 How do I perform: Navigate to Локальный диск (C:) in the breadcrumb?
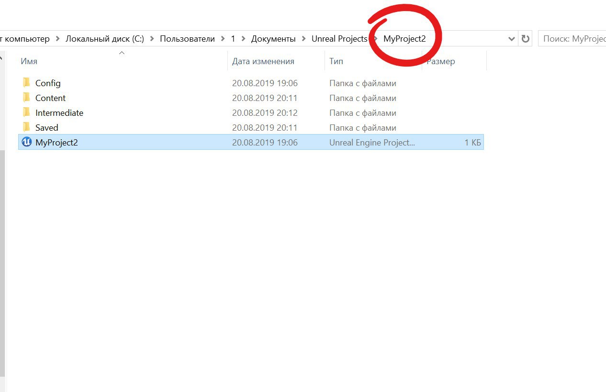coord(105,39)
